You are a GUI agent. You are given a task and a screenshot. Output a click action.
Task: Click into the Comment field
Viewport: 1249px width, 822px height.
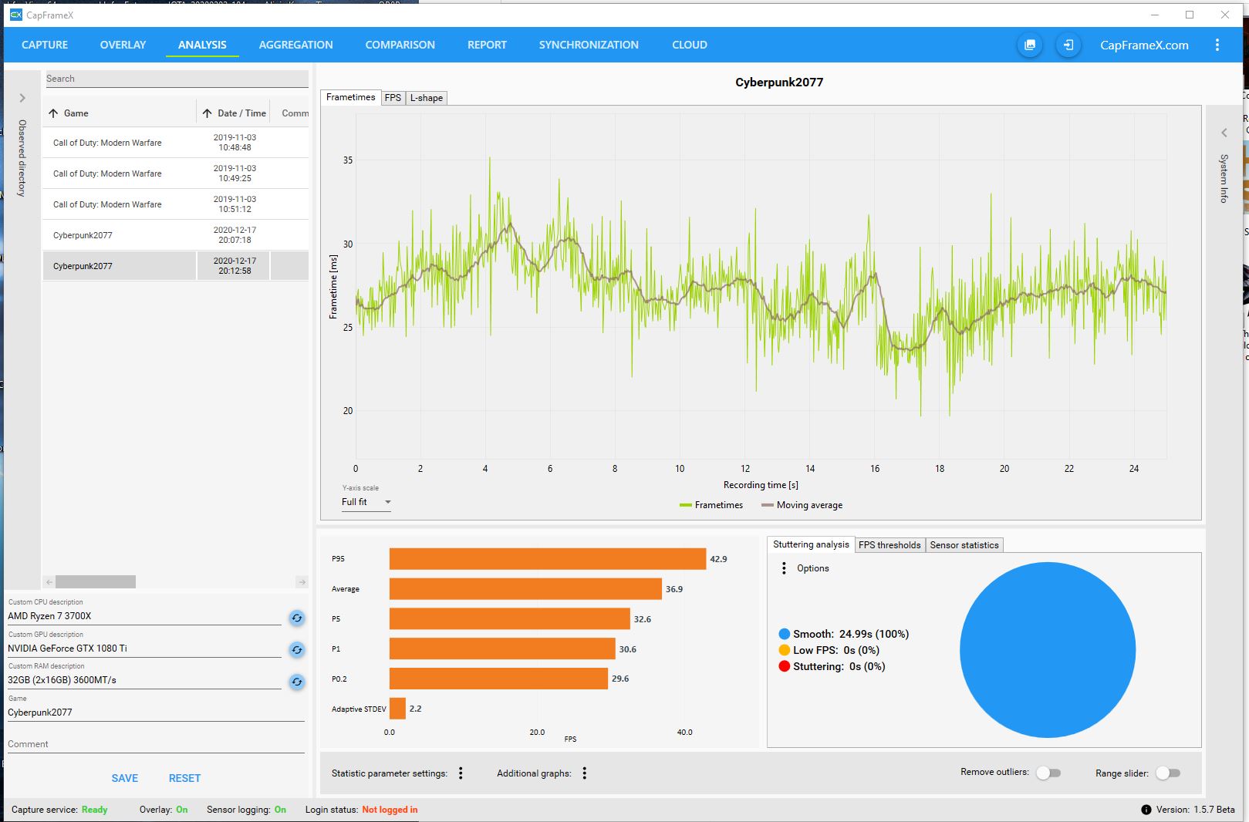pyautogui.click(x=156, y=744)
